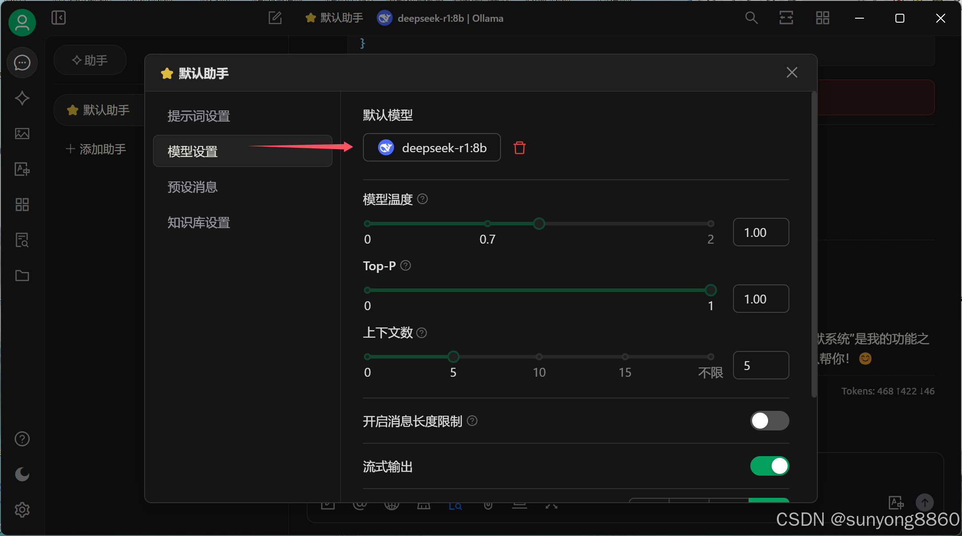Open the chat assistant sidebar icon
The width and height of the screenshot is (962, 536).
tap(22, 63)
